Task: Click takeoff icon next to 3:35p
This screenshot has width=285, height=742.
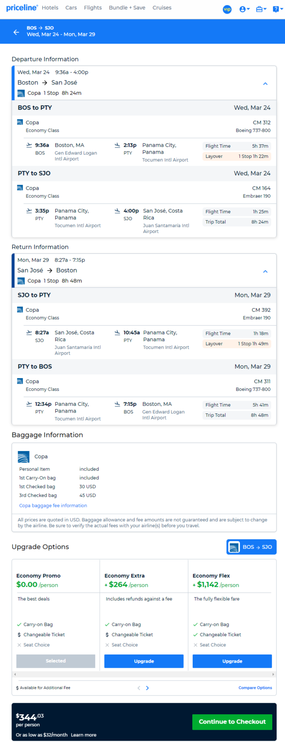Action: tap(29, 211)
